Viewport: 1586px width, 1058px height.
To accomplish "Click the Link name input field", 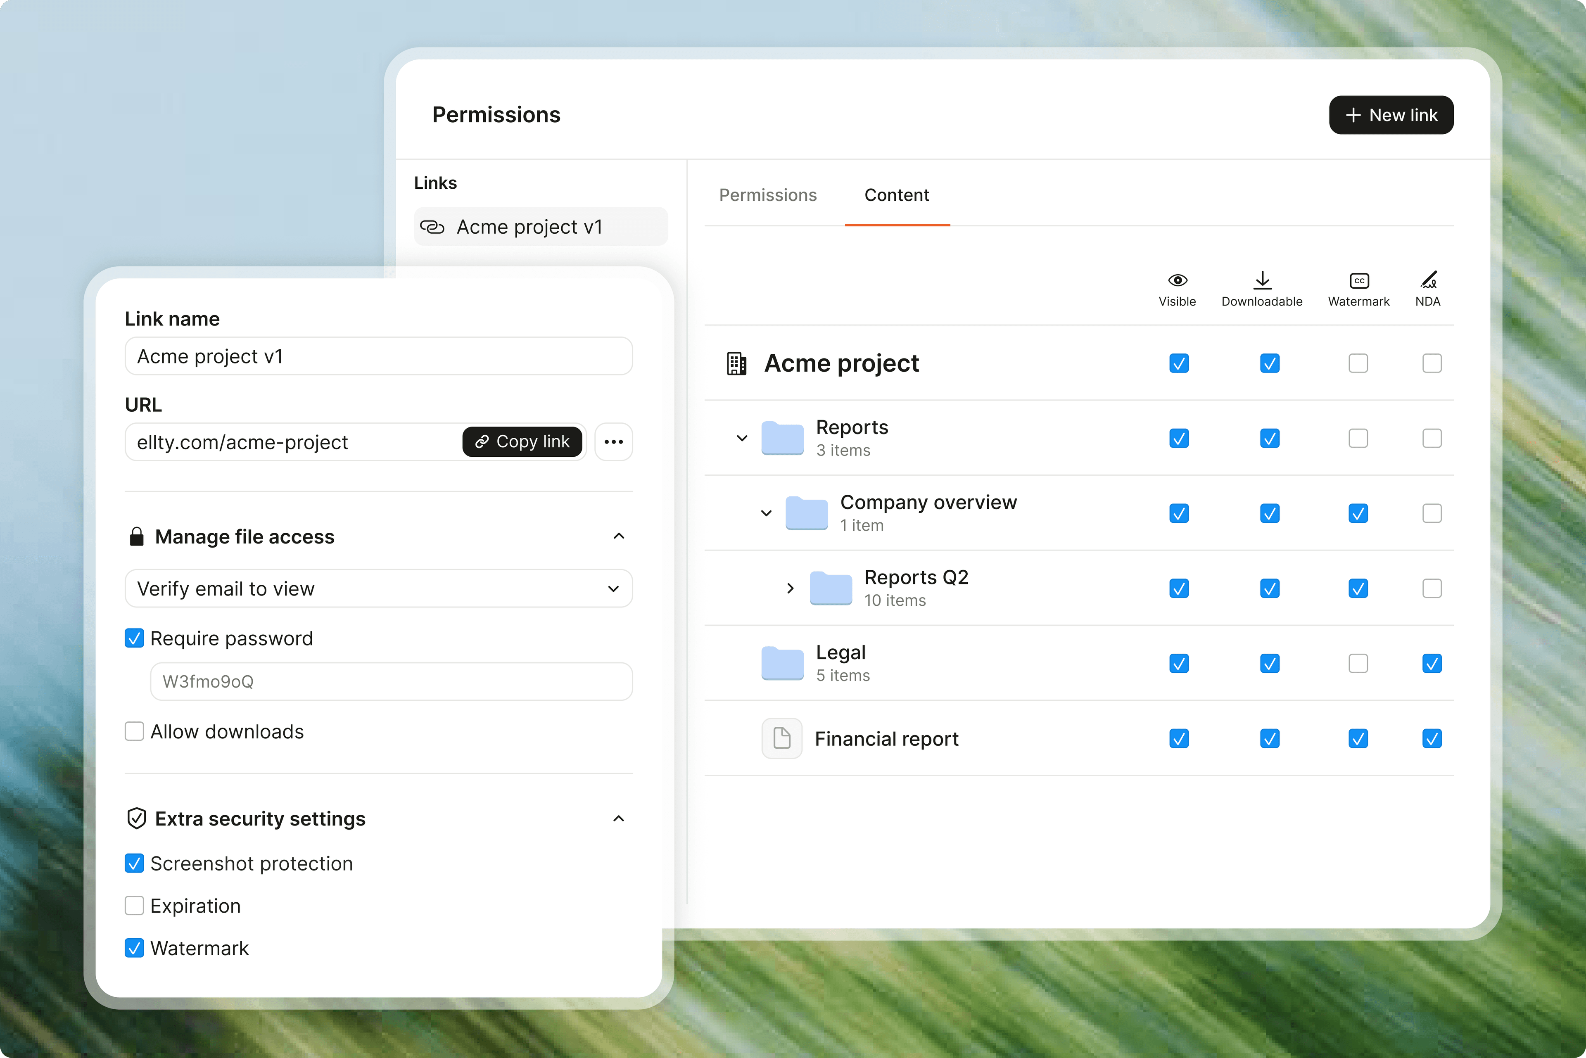I will pos(378,356).
